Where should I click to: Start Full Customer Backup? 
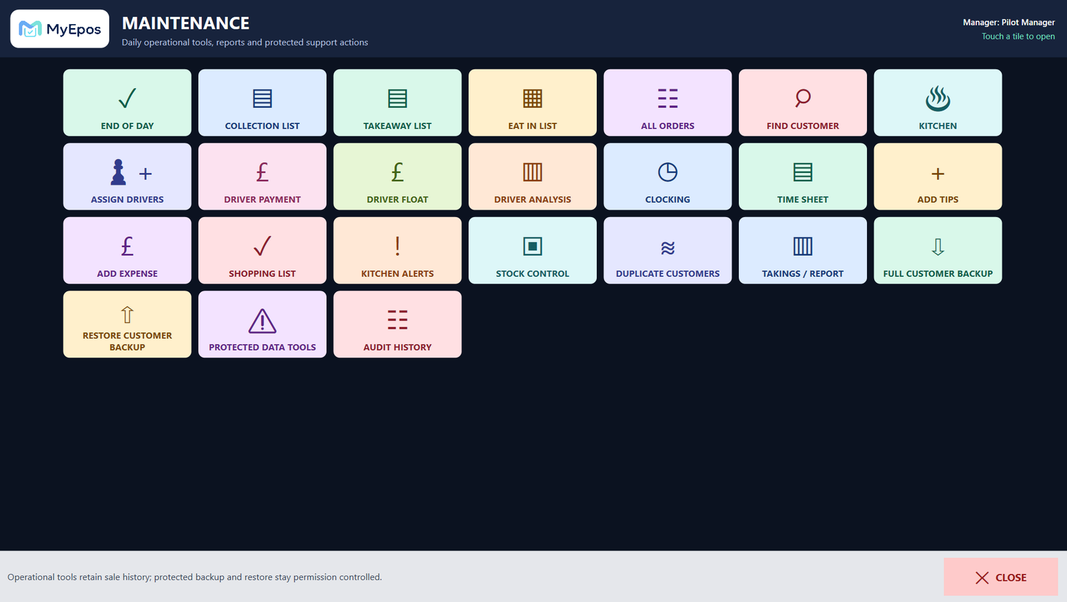click(938, 250)
